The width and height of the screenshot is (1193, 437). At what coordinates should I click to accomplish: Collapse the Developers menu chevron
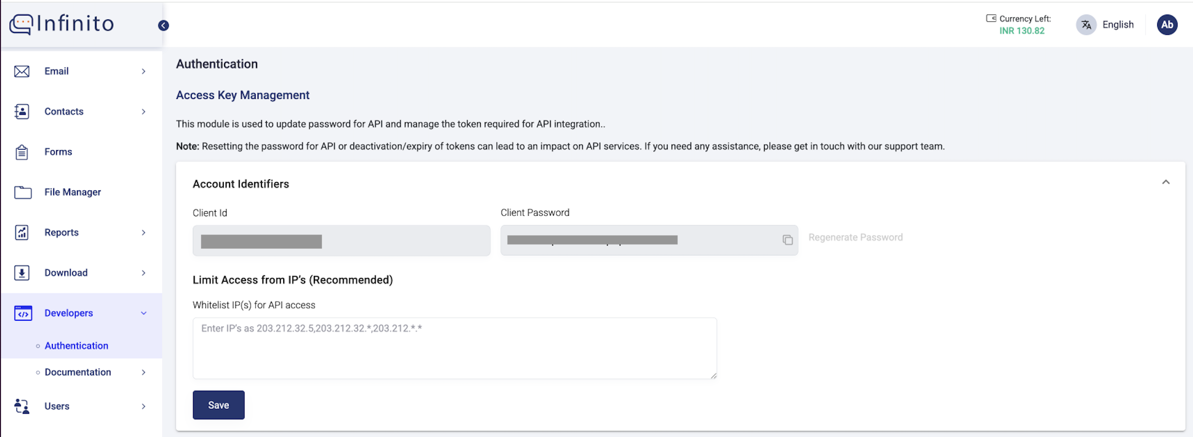tap(144, 313)
